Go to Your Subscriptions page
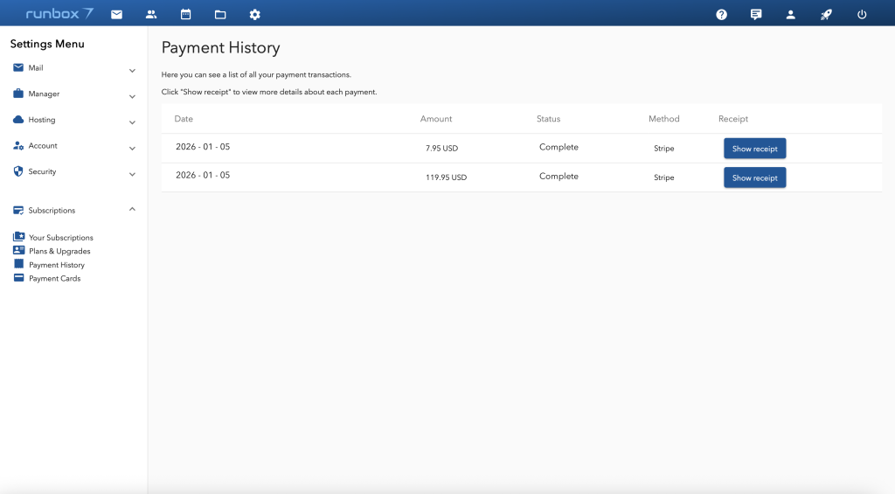This screenshot has height=494, width=895. pyautogui.click(x=60, y=238)
